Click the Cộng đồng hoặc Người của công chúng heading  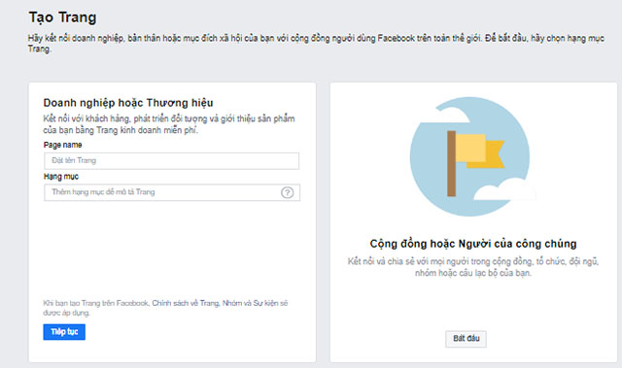tap(473, 243)
